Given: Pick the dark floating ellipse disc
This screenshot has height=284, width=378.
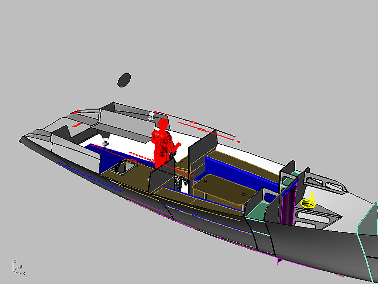Looking at the screenshot, I should click(124, 80).
